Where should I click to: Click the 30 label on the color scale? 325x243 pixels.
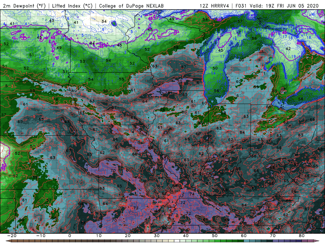pos(157,236)
